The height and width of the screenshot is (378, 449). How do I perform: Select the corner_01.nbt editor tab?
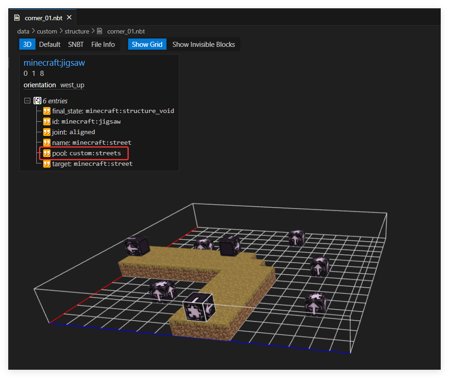[x=42, y=18]
